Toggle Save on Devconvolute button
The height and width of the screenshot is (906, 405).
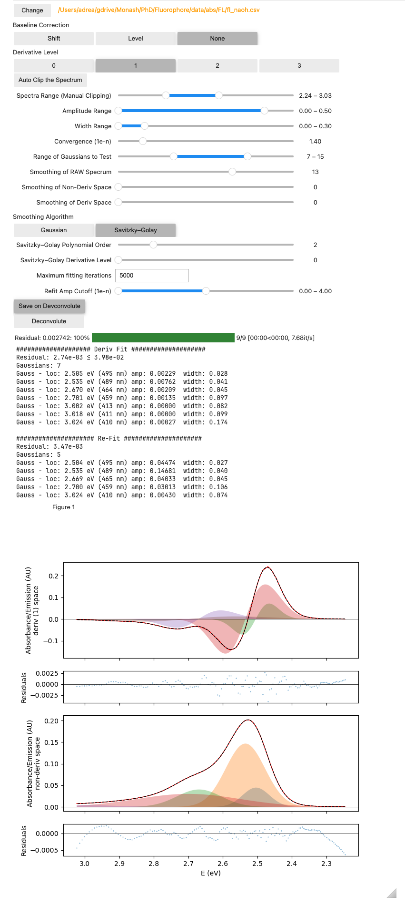pos(49,306)
